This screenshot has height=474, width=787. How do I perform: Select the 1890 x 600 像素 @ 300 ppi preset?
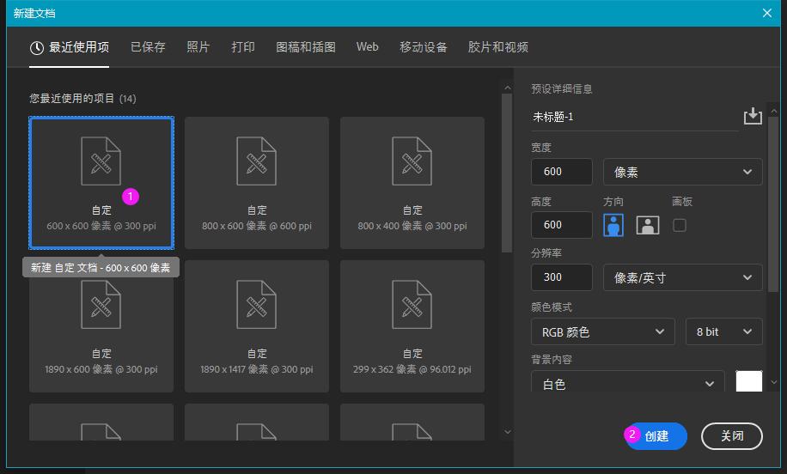coord(101,326)
